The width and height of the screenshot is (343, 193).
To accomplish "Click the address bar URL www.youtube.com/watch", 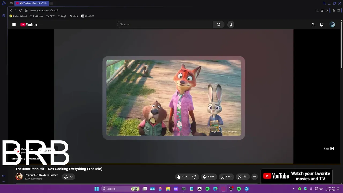I will (44, 10).
